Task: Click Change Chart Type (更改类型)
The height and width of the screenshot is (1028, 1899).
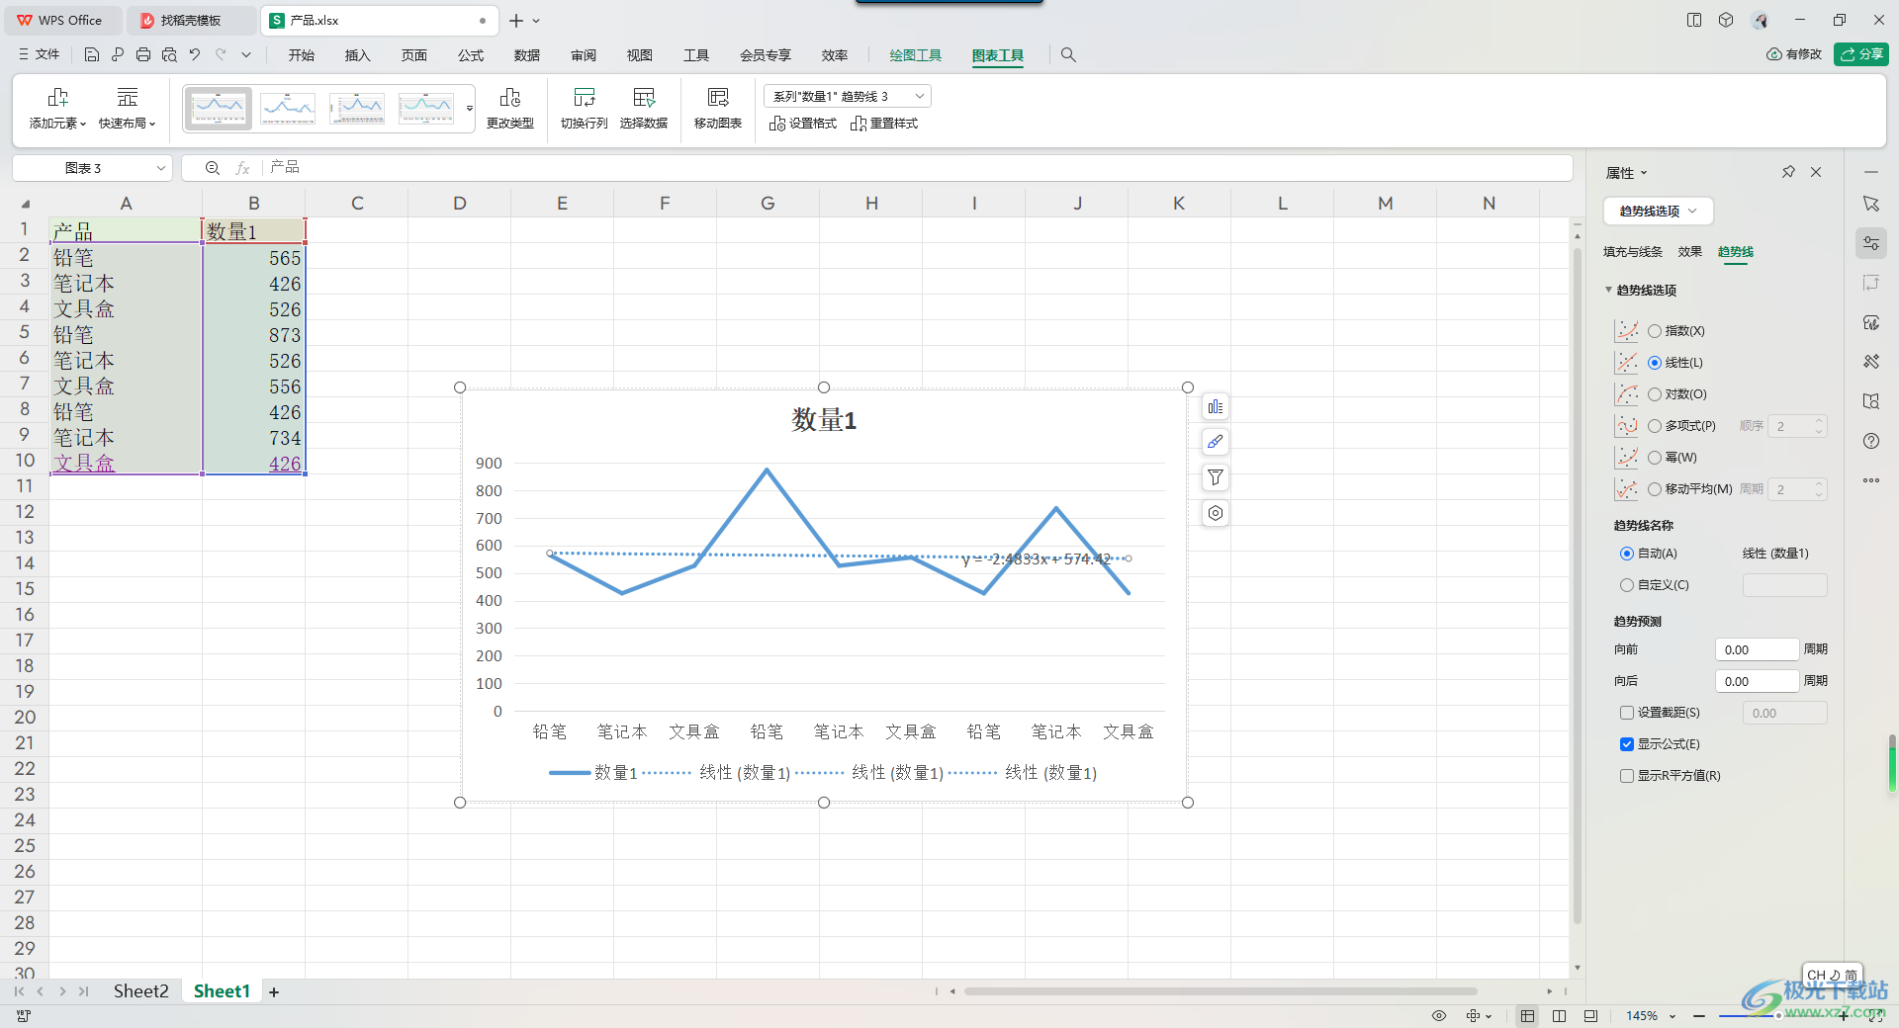Action: [x=510, y=108]
